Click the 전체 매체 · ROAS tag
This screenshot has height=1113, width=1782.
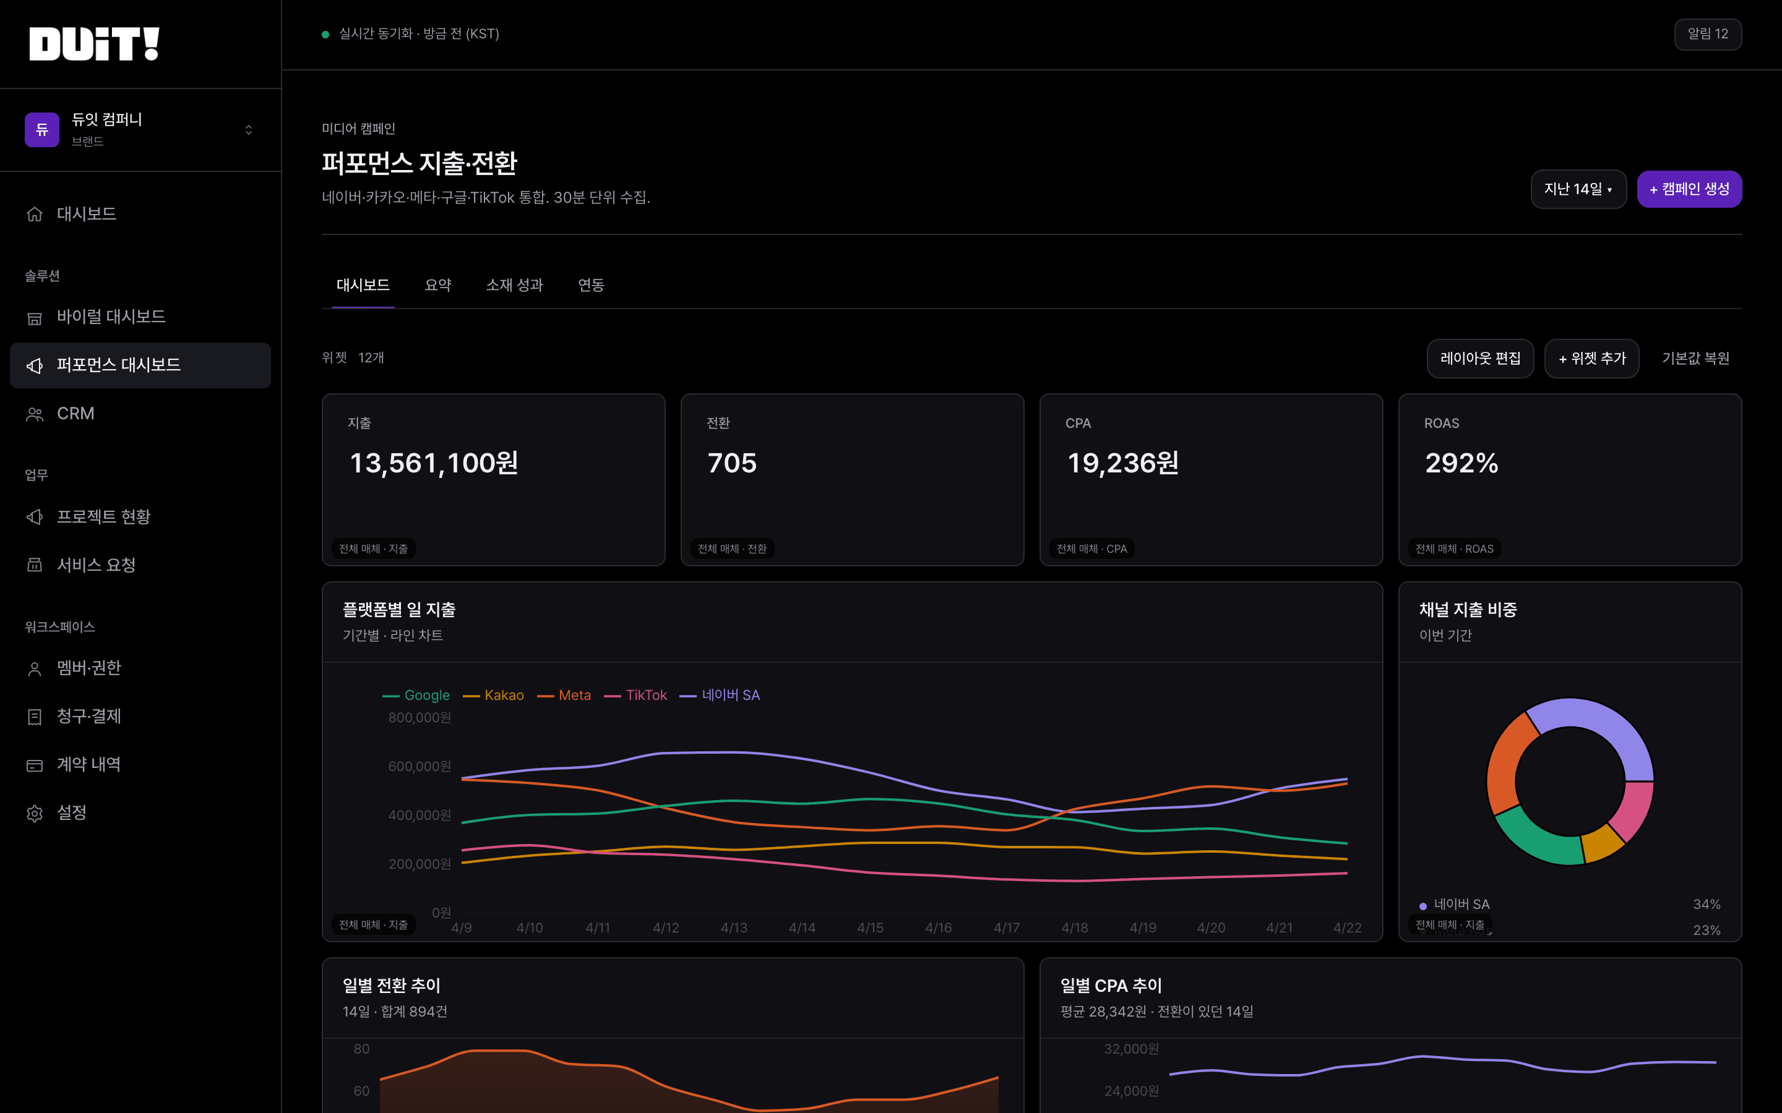click(x=1454, y=549)
